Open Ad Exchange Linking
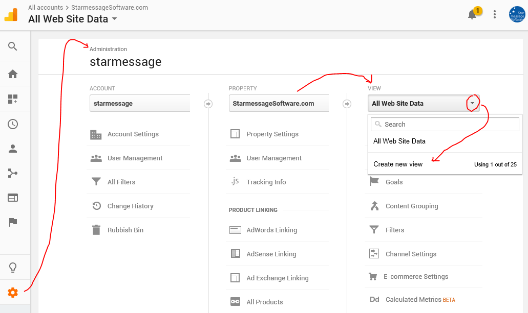 point(278,278)
